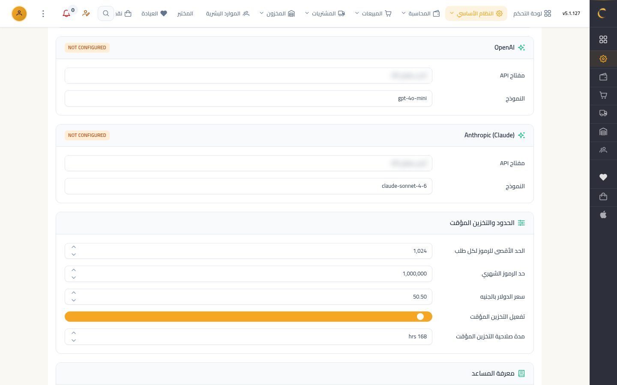Viewport: 617px width, 385px height.
Task: Open the العيادة menu item
Action: 154,14
